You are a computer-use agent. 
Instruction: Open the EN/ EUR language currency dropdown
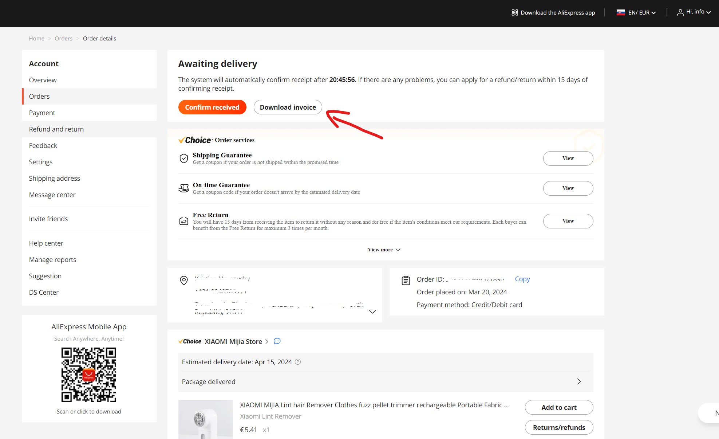[x=636, y=13]
